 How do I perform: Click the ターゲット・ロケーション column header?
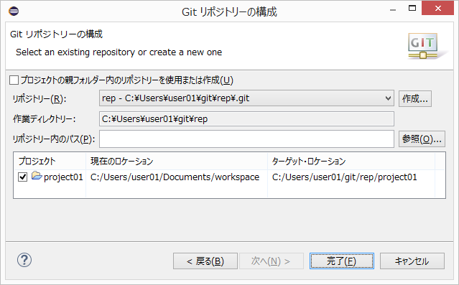[351, 161]
